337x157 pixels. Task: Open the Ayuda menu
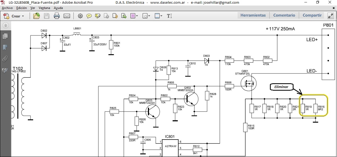58,8
